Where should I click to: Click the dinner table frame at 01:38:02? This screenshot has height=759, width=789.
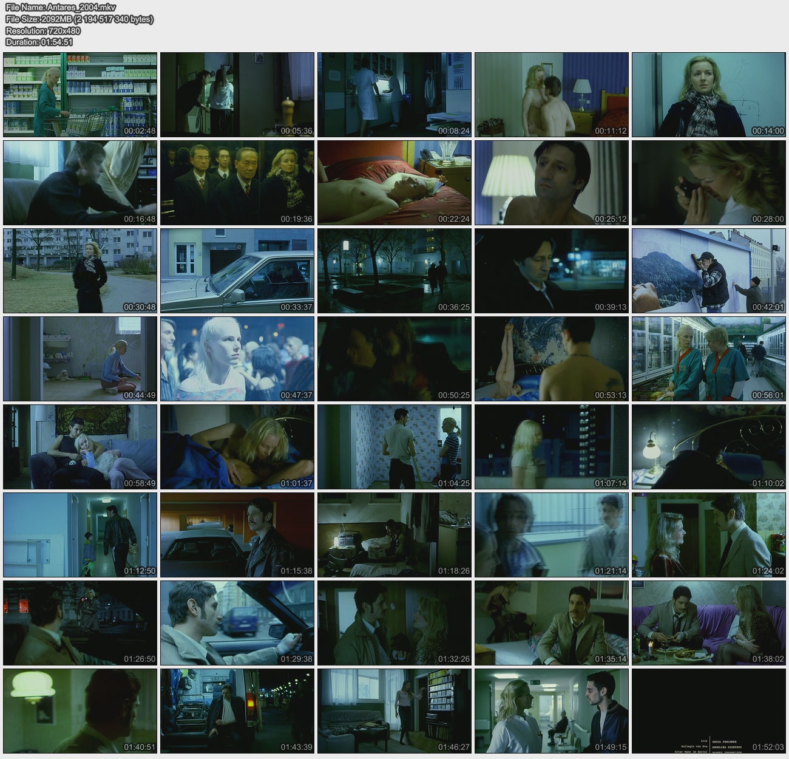(709, 623)
